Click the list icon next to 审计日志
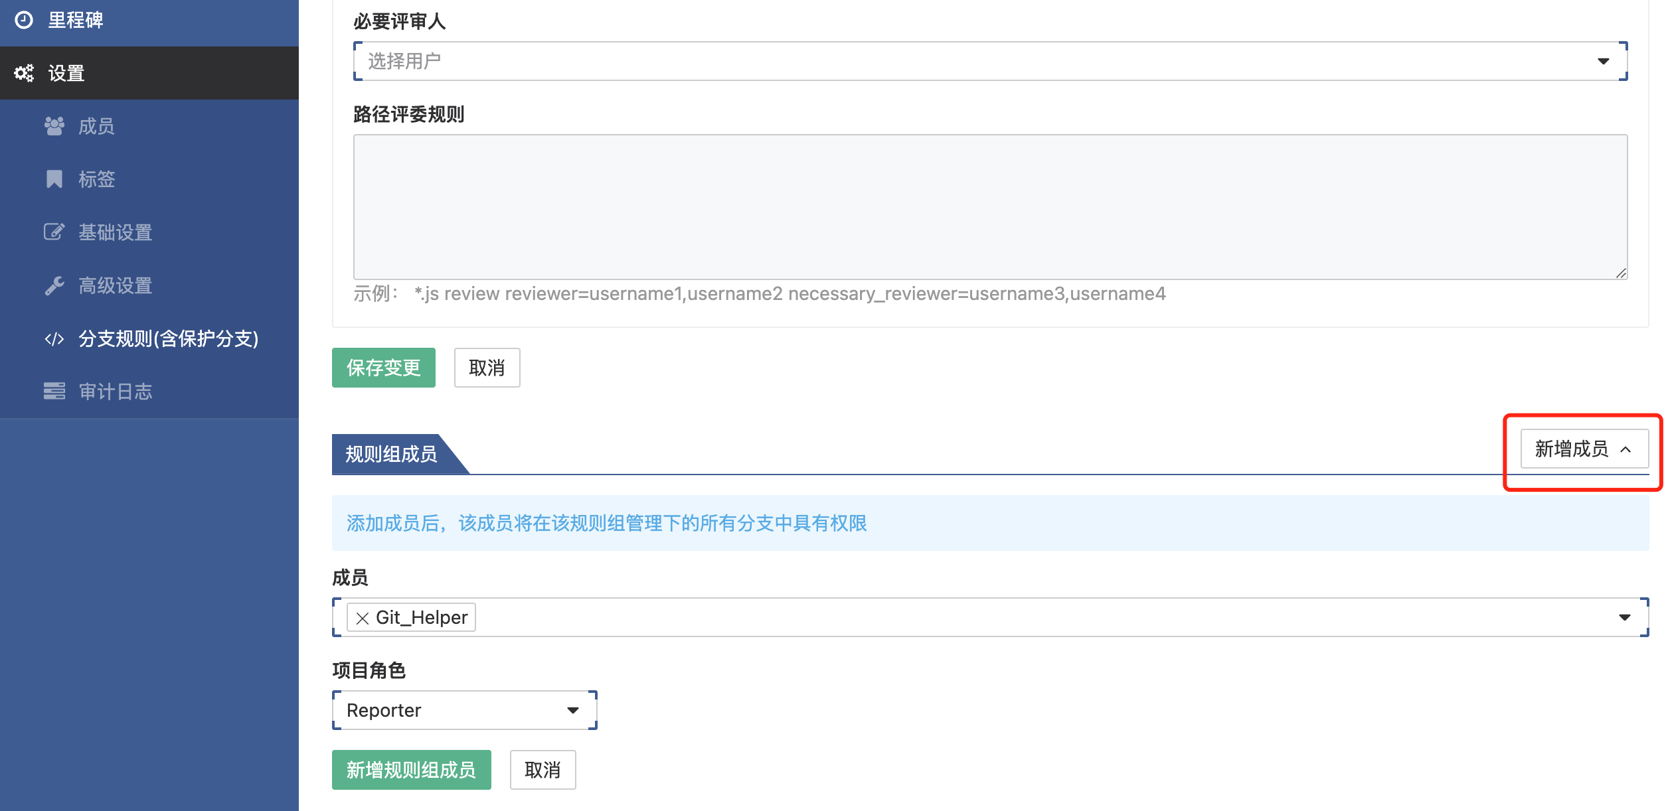Screen dimensions: 1668x811 54,392
